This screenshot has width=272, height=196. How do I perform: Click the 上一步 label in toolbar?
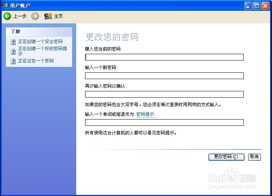20,16
